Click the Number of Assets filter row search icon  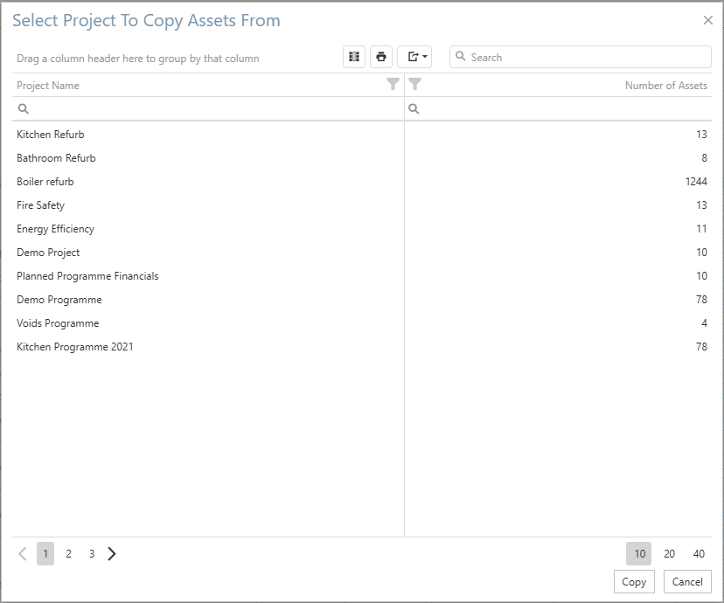coord(414,109)
